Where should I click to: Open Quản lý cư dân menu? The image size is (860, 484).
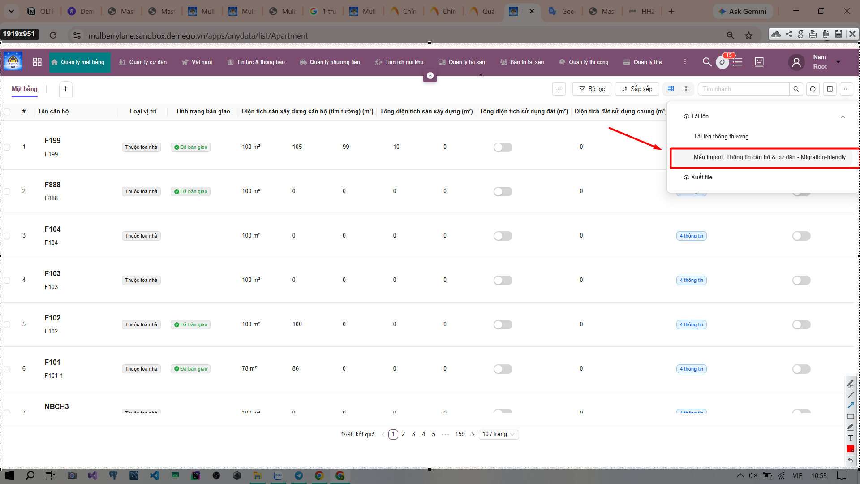pos(143,62)
